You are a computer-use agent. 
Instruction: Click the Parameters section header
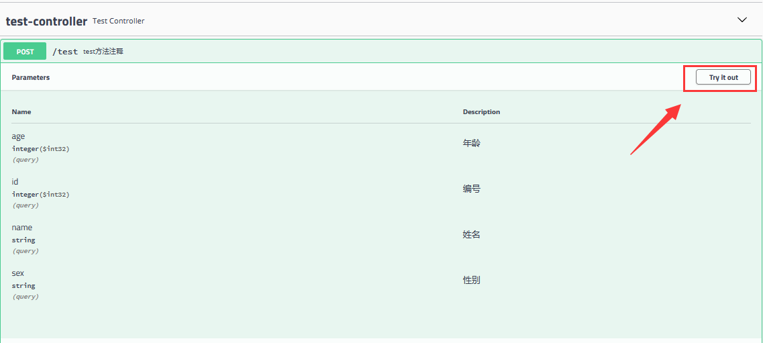(31, 77)
